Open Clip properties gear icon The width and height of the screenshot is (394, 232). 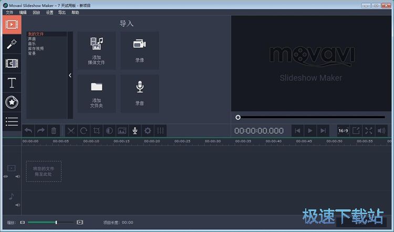click(x=148, y=131)
